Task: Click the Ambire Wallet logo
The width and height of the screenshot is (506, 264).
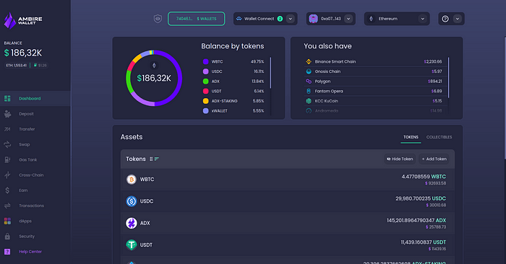Action: click(x=23, y=21)
